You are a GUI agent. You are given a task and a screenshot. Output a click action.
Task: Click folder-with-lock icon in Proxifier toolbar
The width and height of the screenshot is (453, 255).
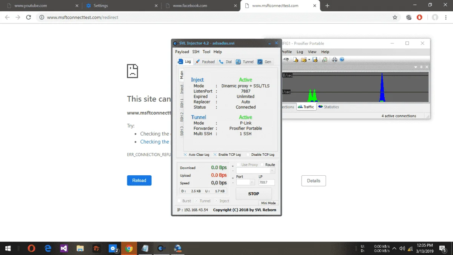point(296,60)
